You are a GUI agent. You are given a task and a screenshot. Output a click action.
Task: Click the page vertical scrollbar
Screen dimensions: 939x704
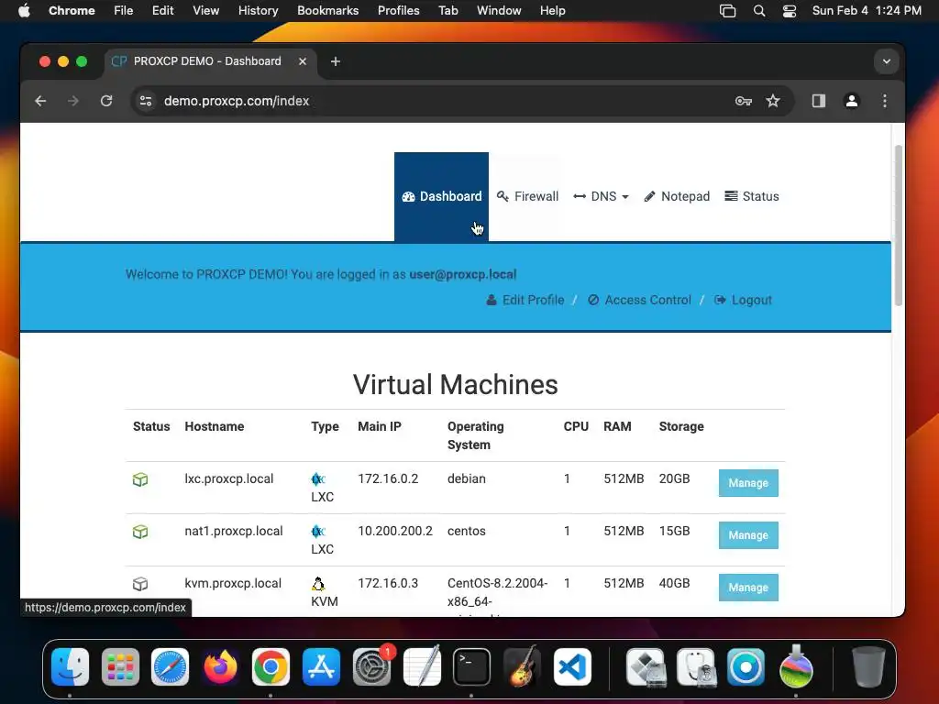coord(899,225)
